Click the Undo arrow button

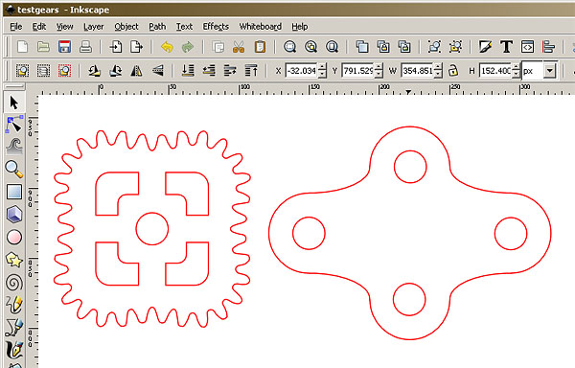click(x=167, y=47)
